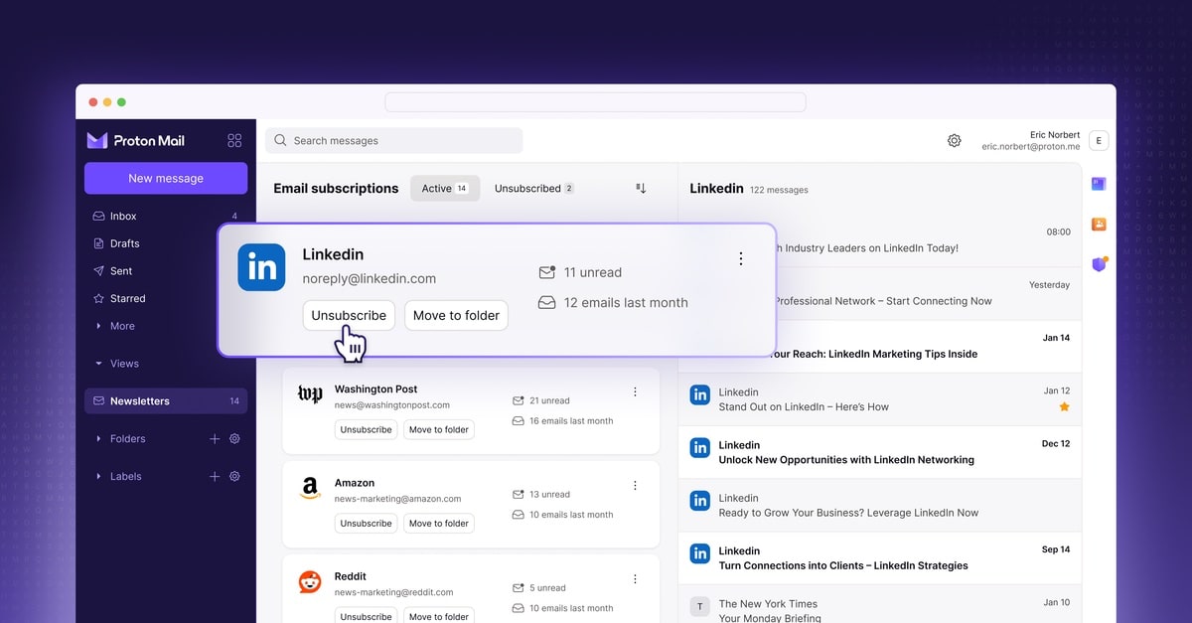Click the sort order arrows icon
Viewport: 1192px width, 623px height.
pyautogui.click(x=641, y=189)
